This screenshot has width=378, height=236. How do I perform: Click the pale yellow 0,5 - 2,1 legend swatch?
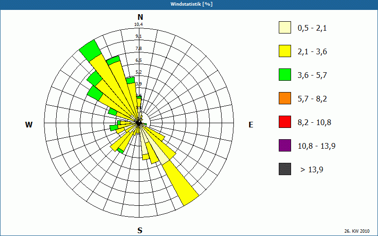[285, 27]
